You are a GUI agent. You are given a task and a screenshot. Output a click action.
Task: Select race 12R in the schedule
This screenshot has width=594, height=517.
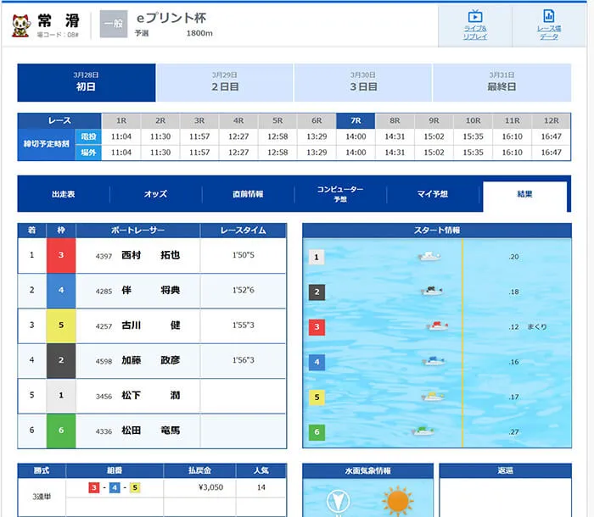(551, 120)
